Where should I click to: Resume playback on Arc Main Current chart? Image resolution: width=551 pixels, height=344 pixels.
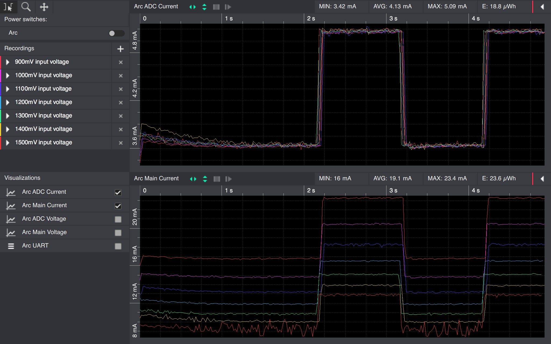tap(228, 178)
